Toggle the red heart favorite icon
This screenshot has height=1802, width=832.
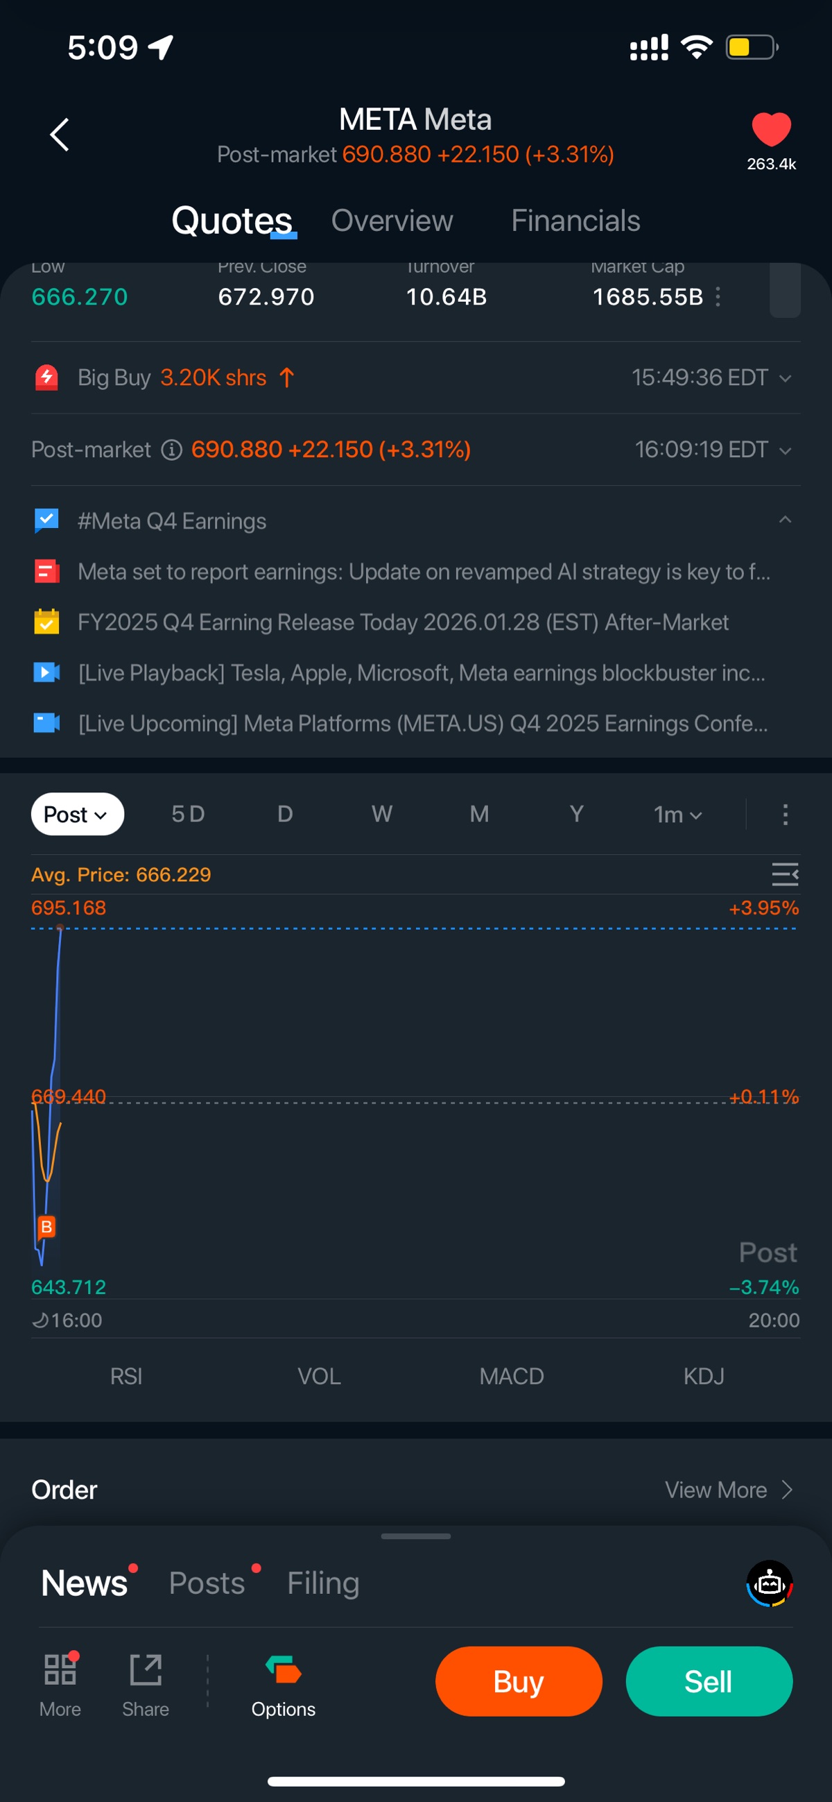pos(770,129)
